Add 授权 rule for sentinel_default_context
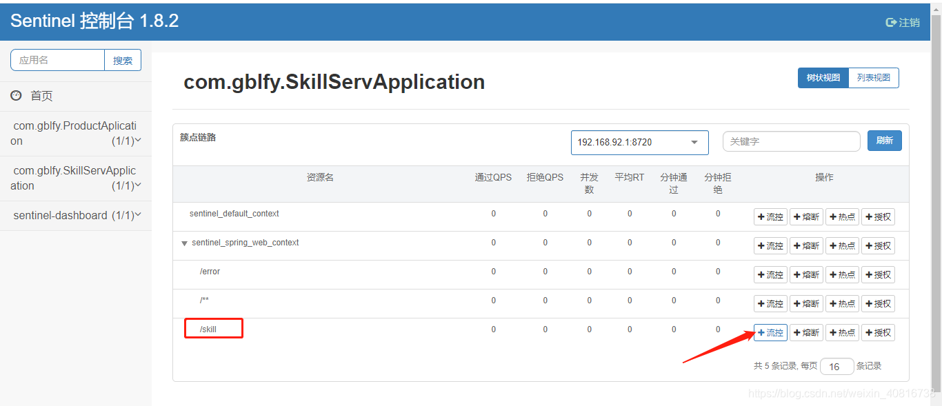 click(878, 217)
